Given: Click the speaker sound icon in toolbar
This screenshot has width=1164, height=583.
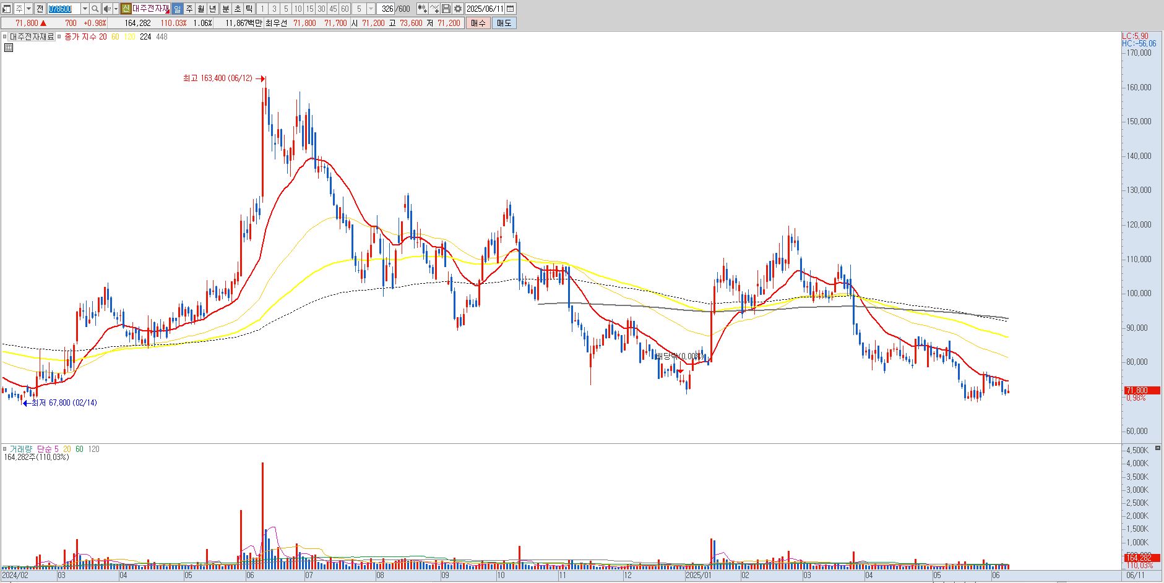Looking at the screenshot, I should click(107, 9).
